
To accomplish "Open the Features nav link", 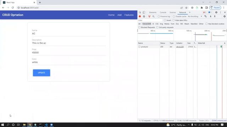I will (129, 15).
